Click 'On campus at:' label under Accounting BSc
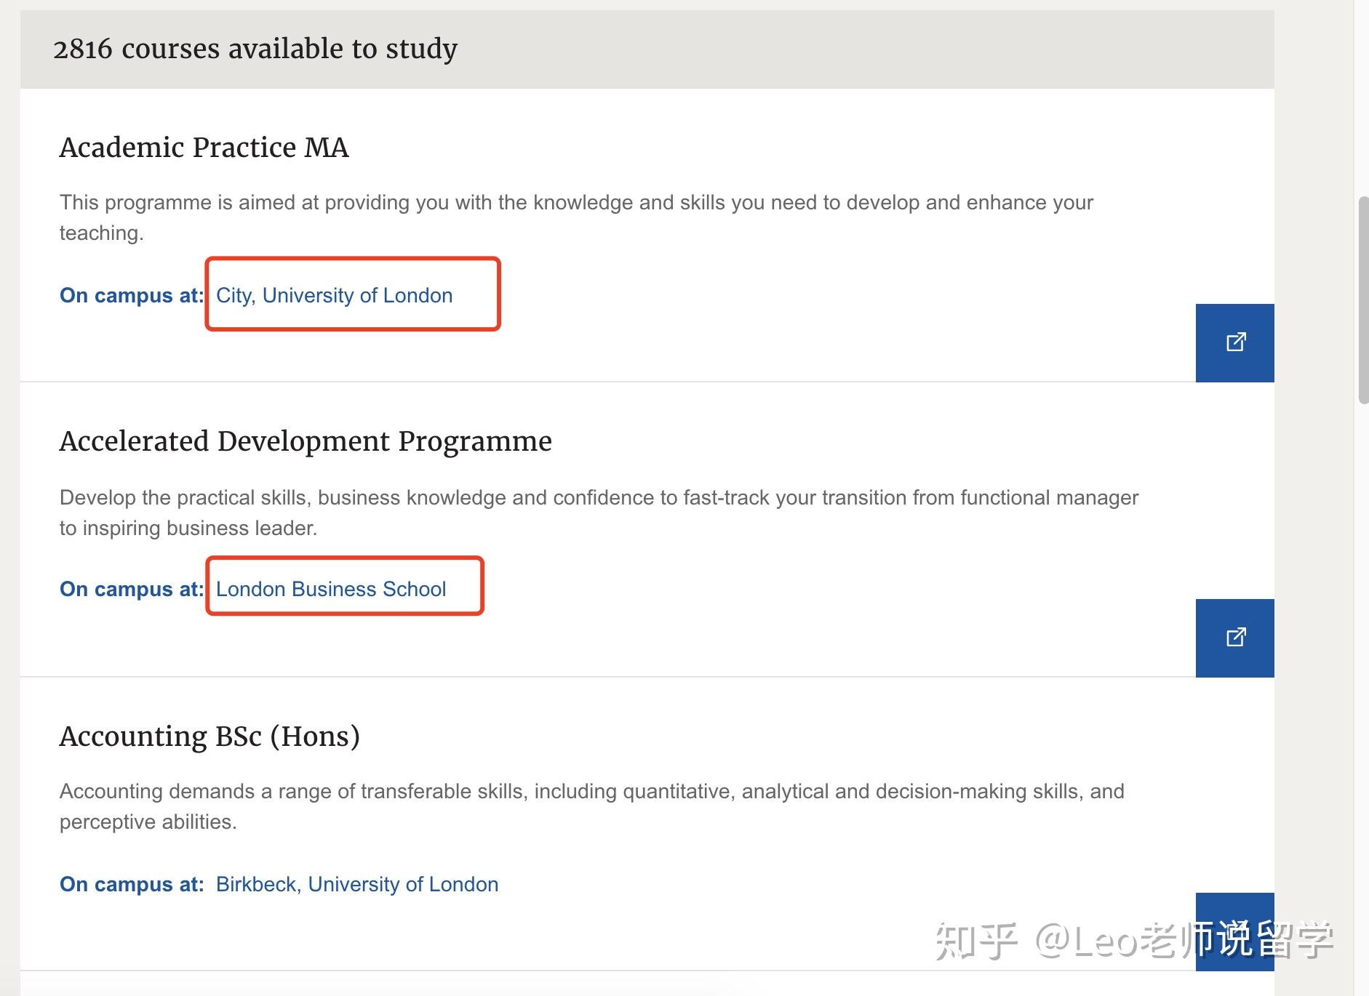The image size is (1369, 996). pos(132,884)
